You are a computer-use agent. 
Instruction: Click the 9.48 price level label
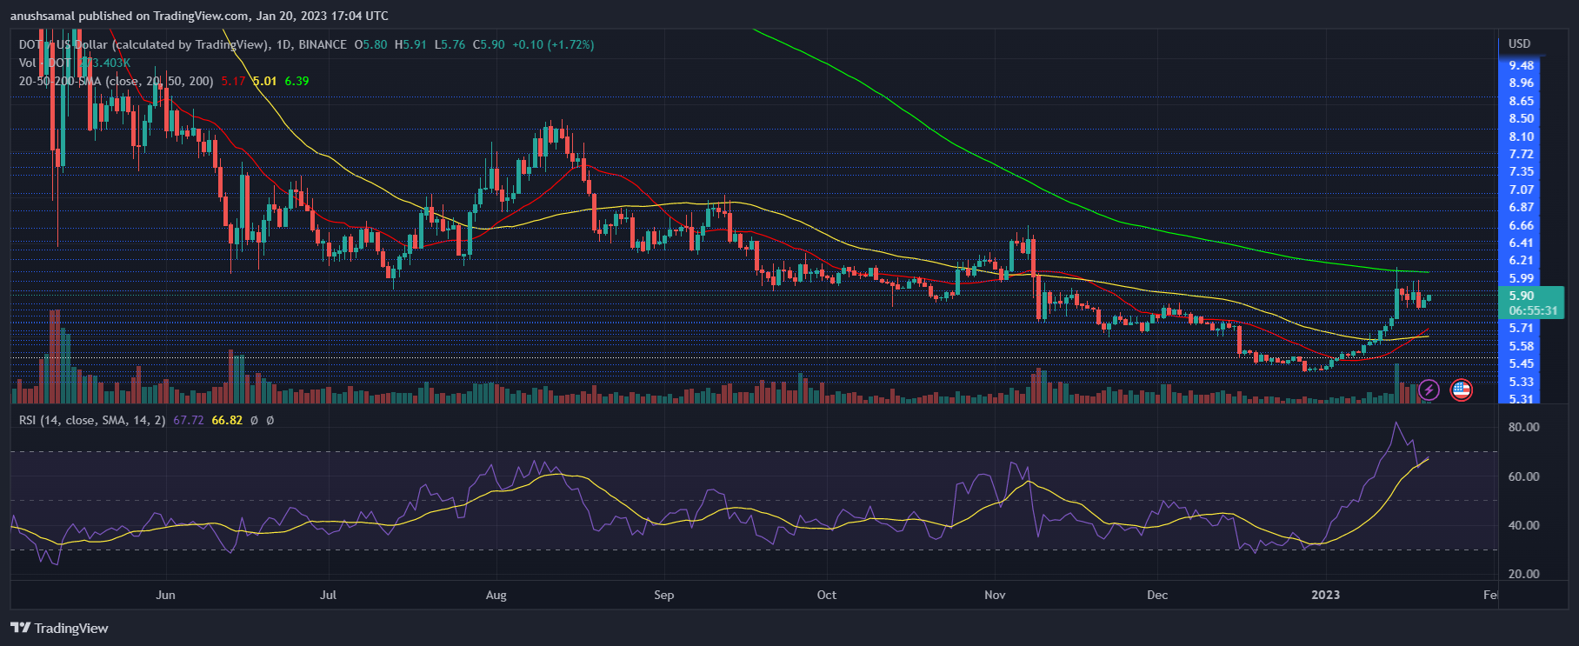[1522, 65]
